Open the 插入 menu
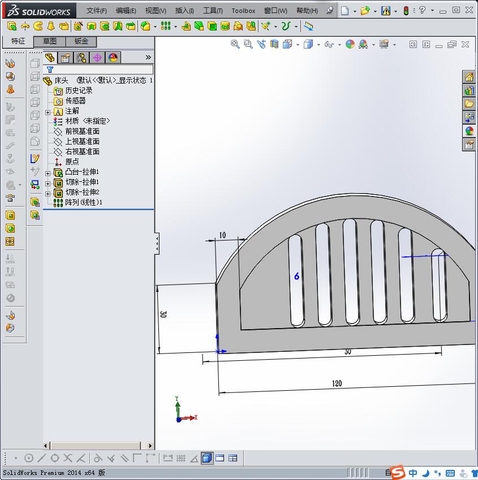Screen dimensions: 478x480 184,11
